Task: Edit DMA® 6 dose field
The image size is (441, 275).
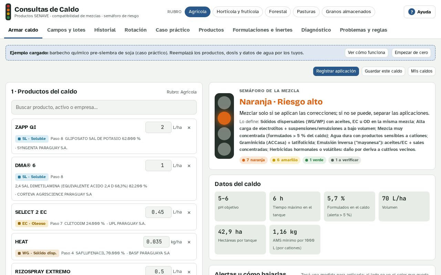Action: 158,165
